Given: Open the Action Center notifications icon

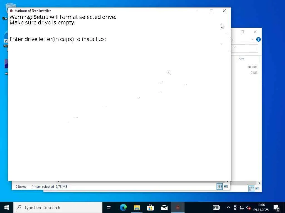Looking at the screenshot, I should [276, 207].
